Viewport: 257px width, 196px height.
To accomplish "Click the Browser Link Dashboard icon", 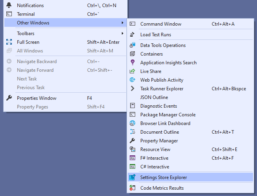I will click(132, 123).
